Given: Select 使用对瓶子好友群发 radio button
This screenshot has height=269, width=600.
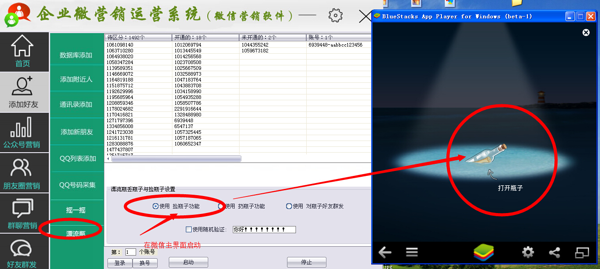Looking at the screenshot, I should click(289, 206).
